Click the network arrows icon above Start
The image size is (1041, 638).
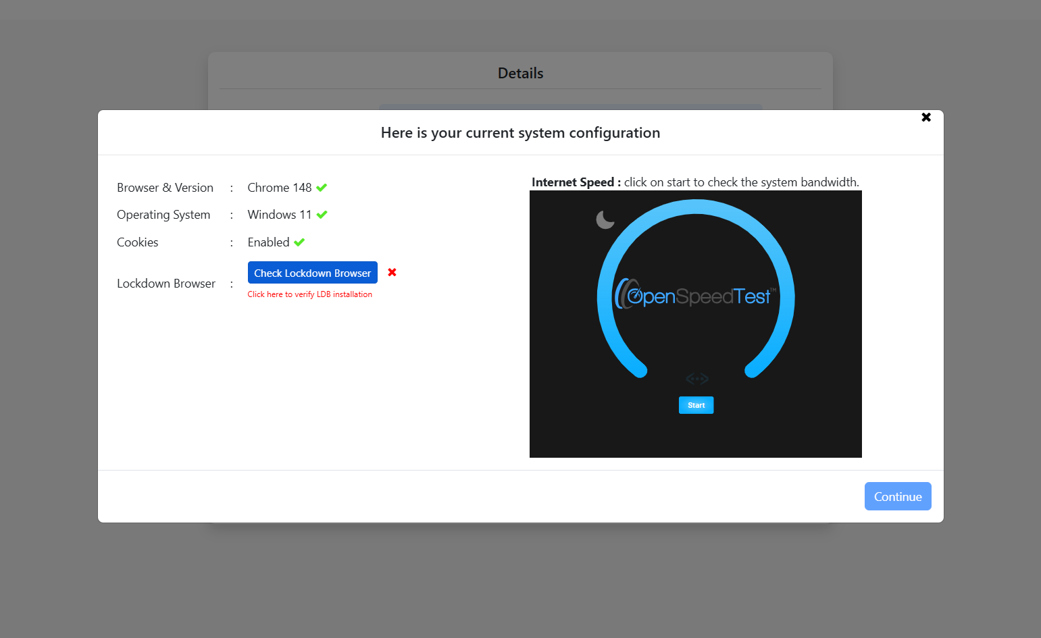(x=697, y=379)
